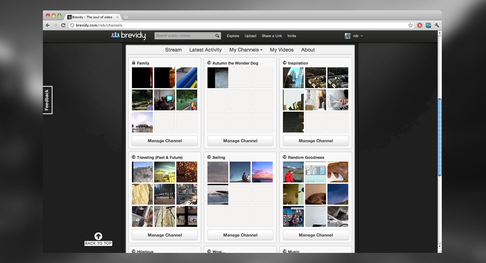
Task: Open the rob account dropdown arrow
Action: [x=362, y=36]
